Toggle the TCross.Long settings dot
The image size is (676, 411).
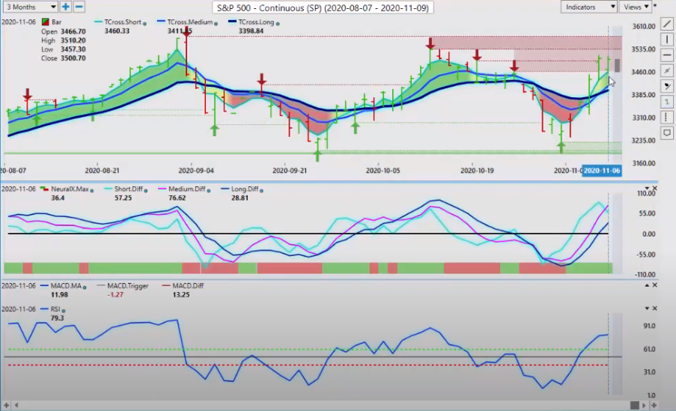click(278, 23)
